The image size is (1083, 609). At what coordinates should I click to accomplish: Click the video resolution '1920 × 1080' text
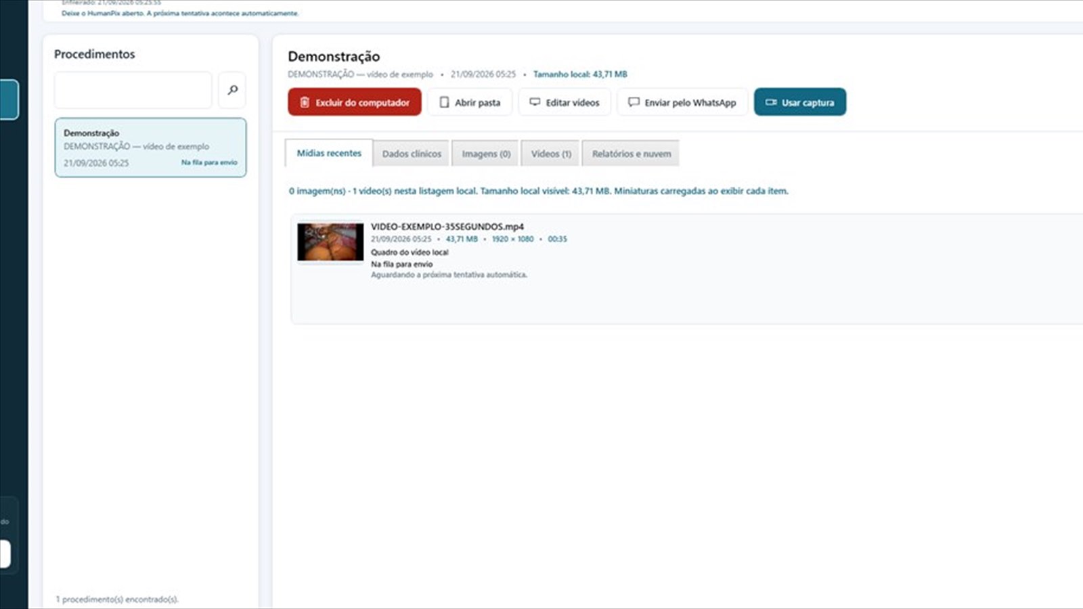pyautogui.click(x=512, y=239)
